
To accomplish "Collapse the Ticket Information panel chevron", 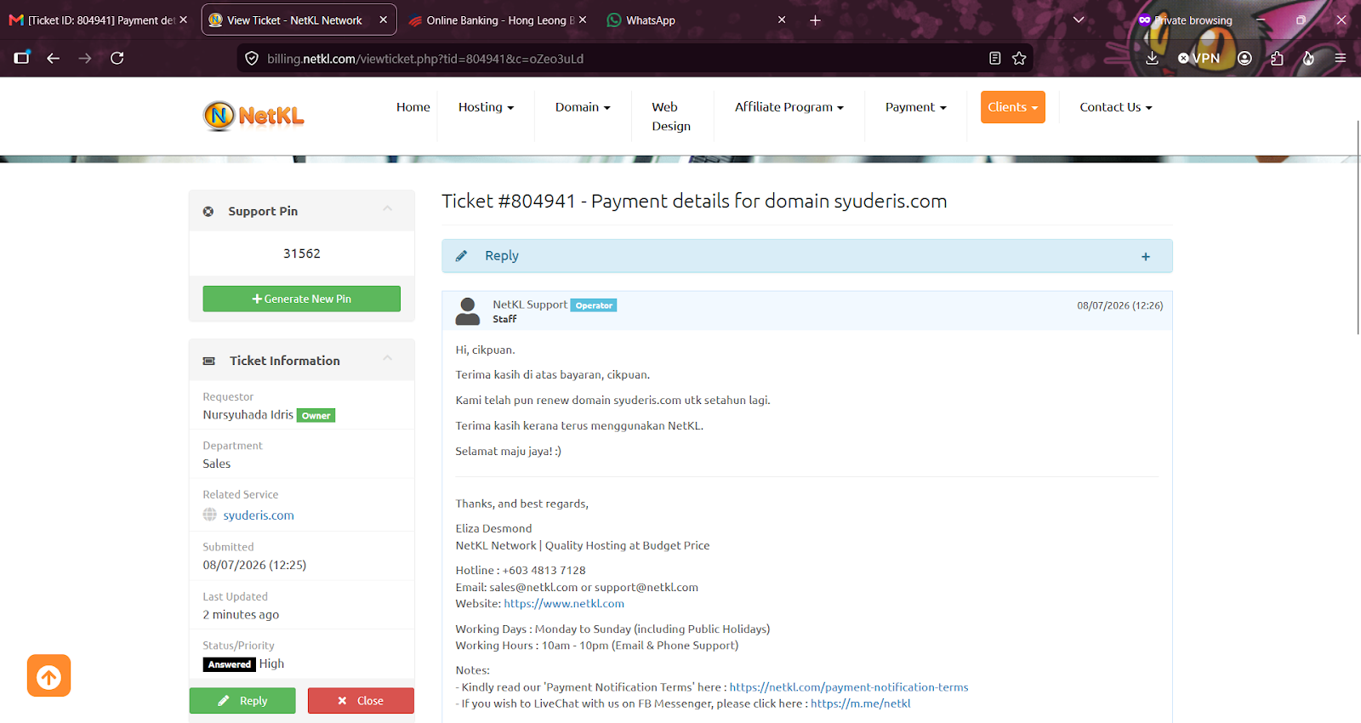I will pyautogui.click(x=388, y=358).
